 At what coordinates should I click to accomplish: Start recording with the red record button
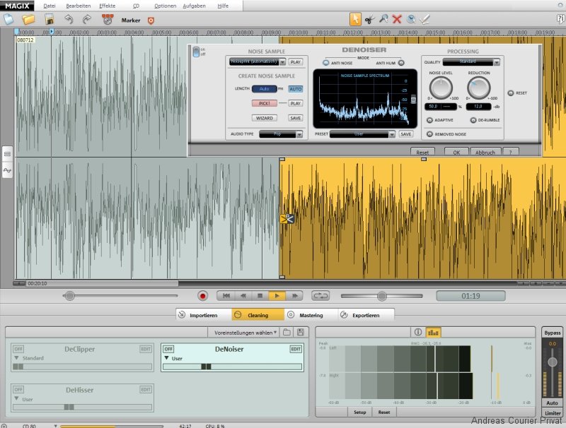202,296
